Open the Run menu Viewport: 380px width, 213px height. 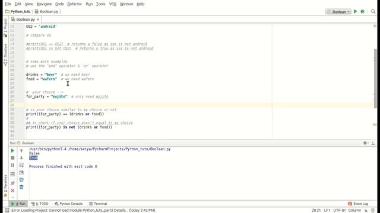(x=89, y=4)
